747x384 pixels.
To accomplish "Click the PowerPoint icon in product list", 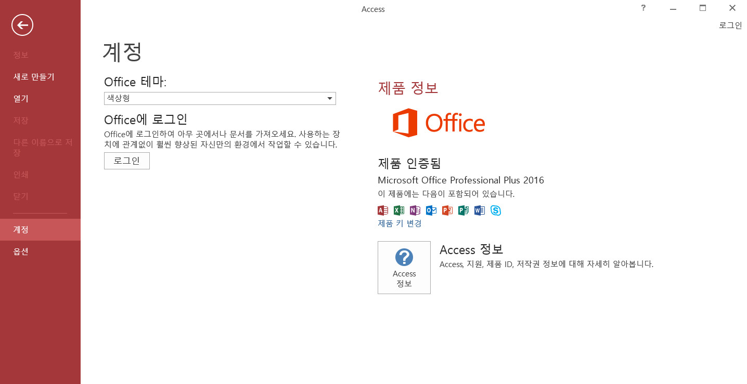I will [x=447, y=210].
